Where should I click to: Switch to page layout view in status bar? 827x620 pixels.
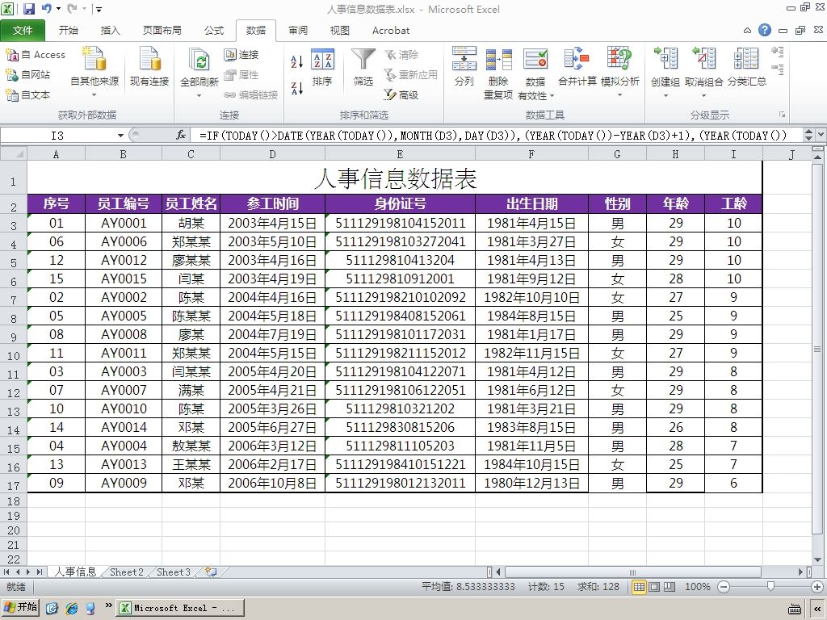point(654,586)
